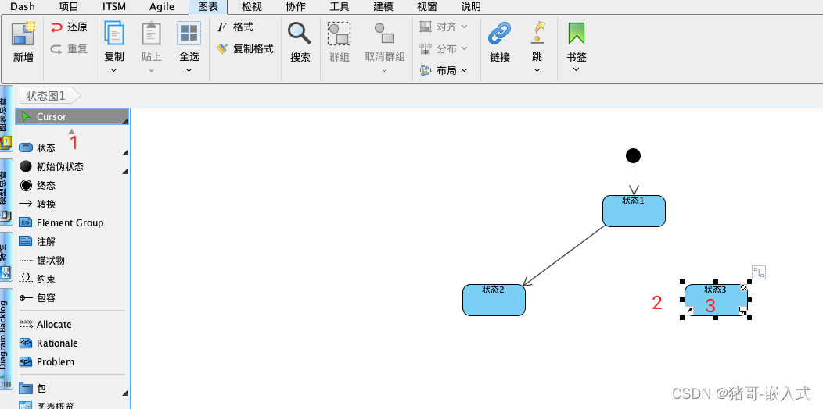Click the 取消群组 ungroup icon

385,34
